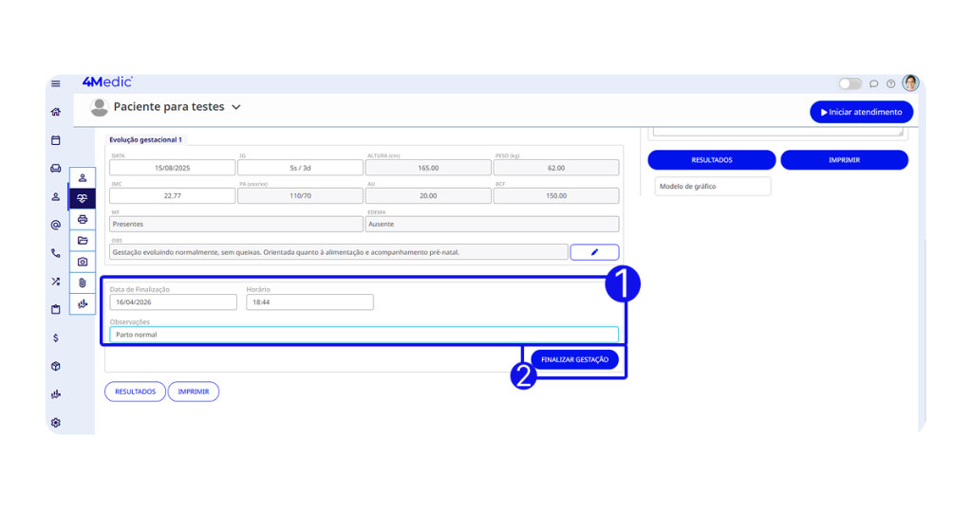Open the settings gear in sidebar
This screenshot has width=972, height=510.
[x=56, y=422]
